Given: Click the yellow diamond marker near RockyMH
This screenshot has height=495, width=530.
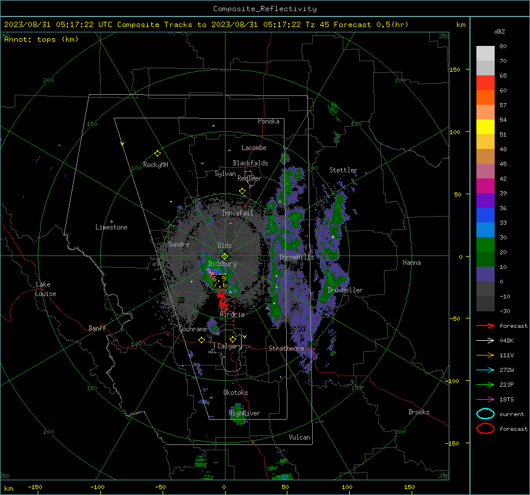Looking at the screenshot, I should click(x=157, y=154).
